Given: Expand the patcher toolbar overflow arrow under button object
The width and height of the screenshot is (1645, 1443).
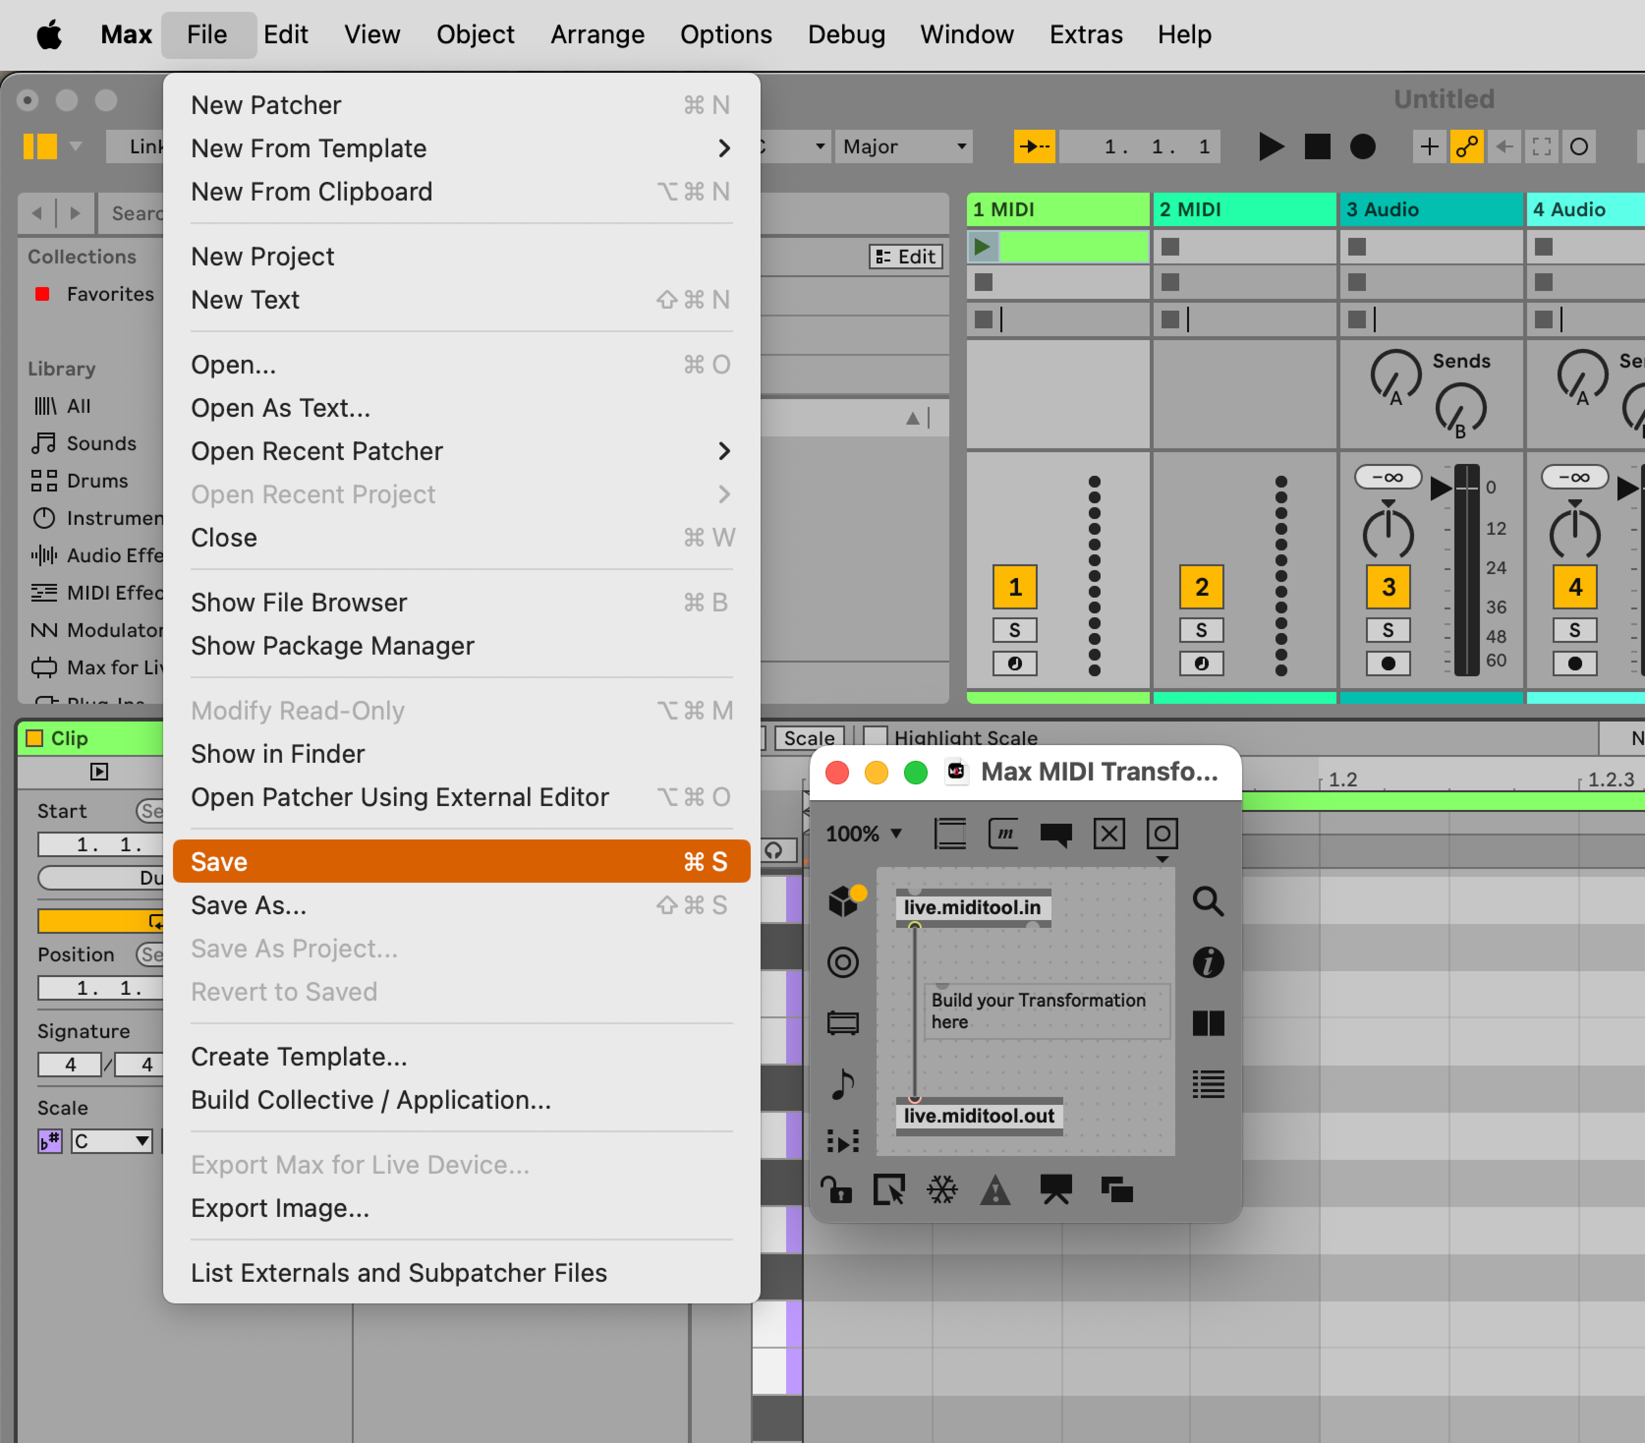Looking at the screenshot, I should 1162,859.
